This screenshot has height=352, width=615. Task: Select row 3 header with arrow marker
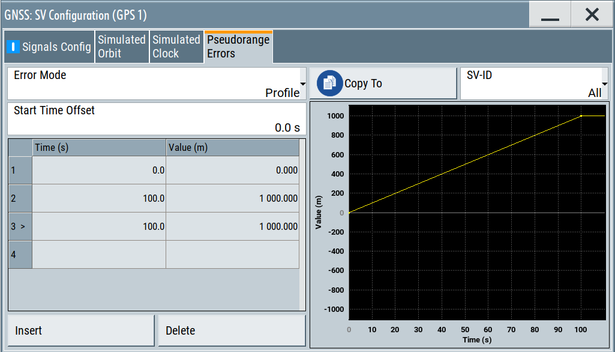[20, 227]
